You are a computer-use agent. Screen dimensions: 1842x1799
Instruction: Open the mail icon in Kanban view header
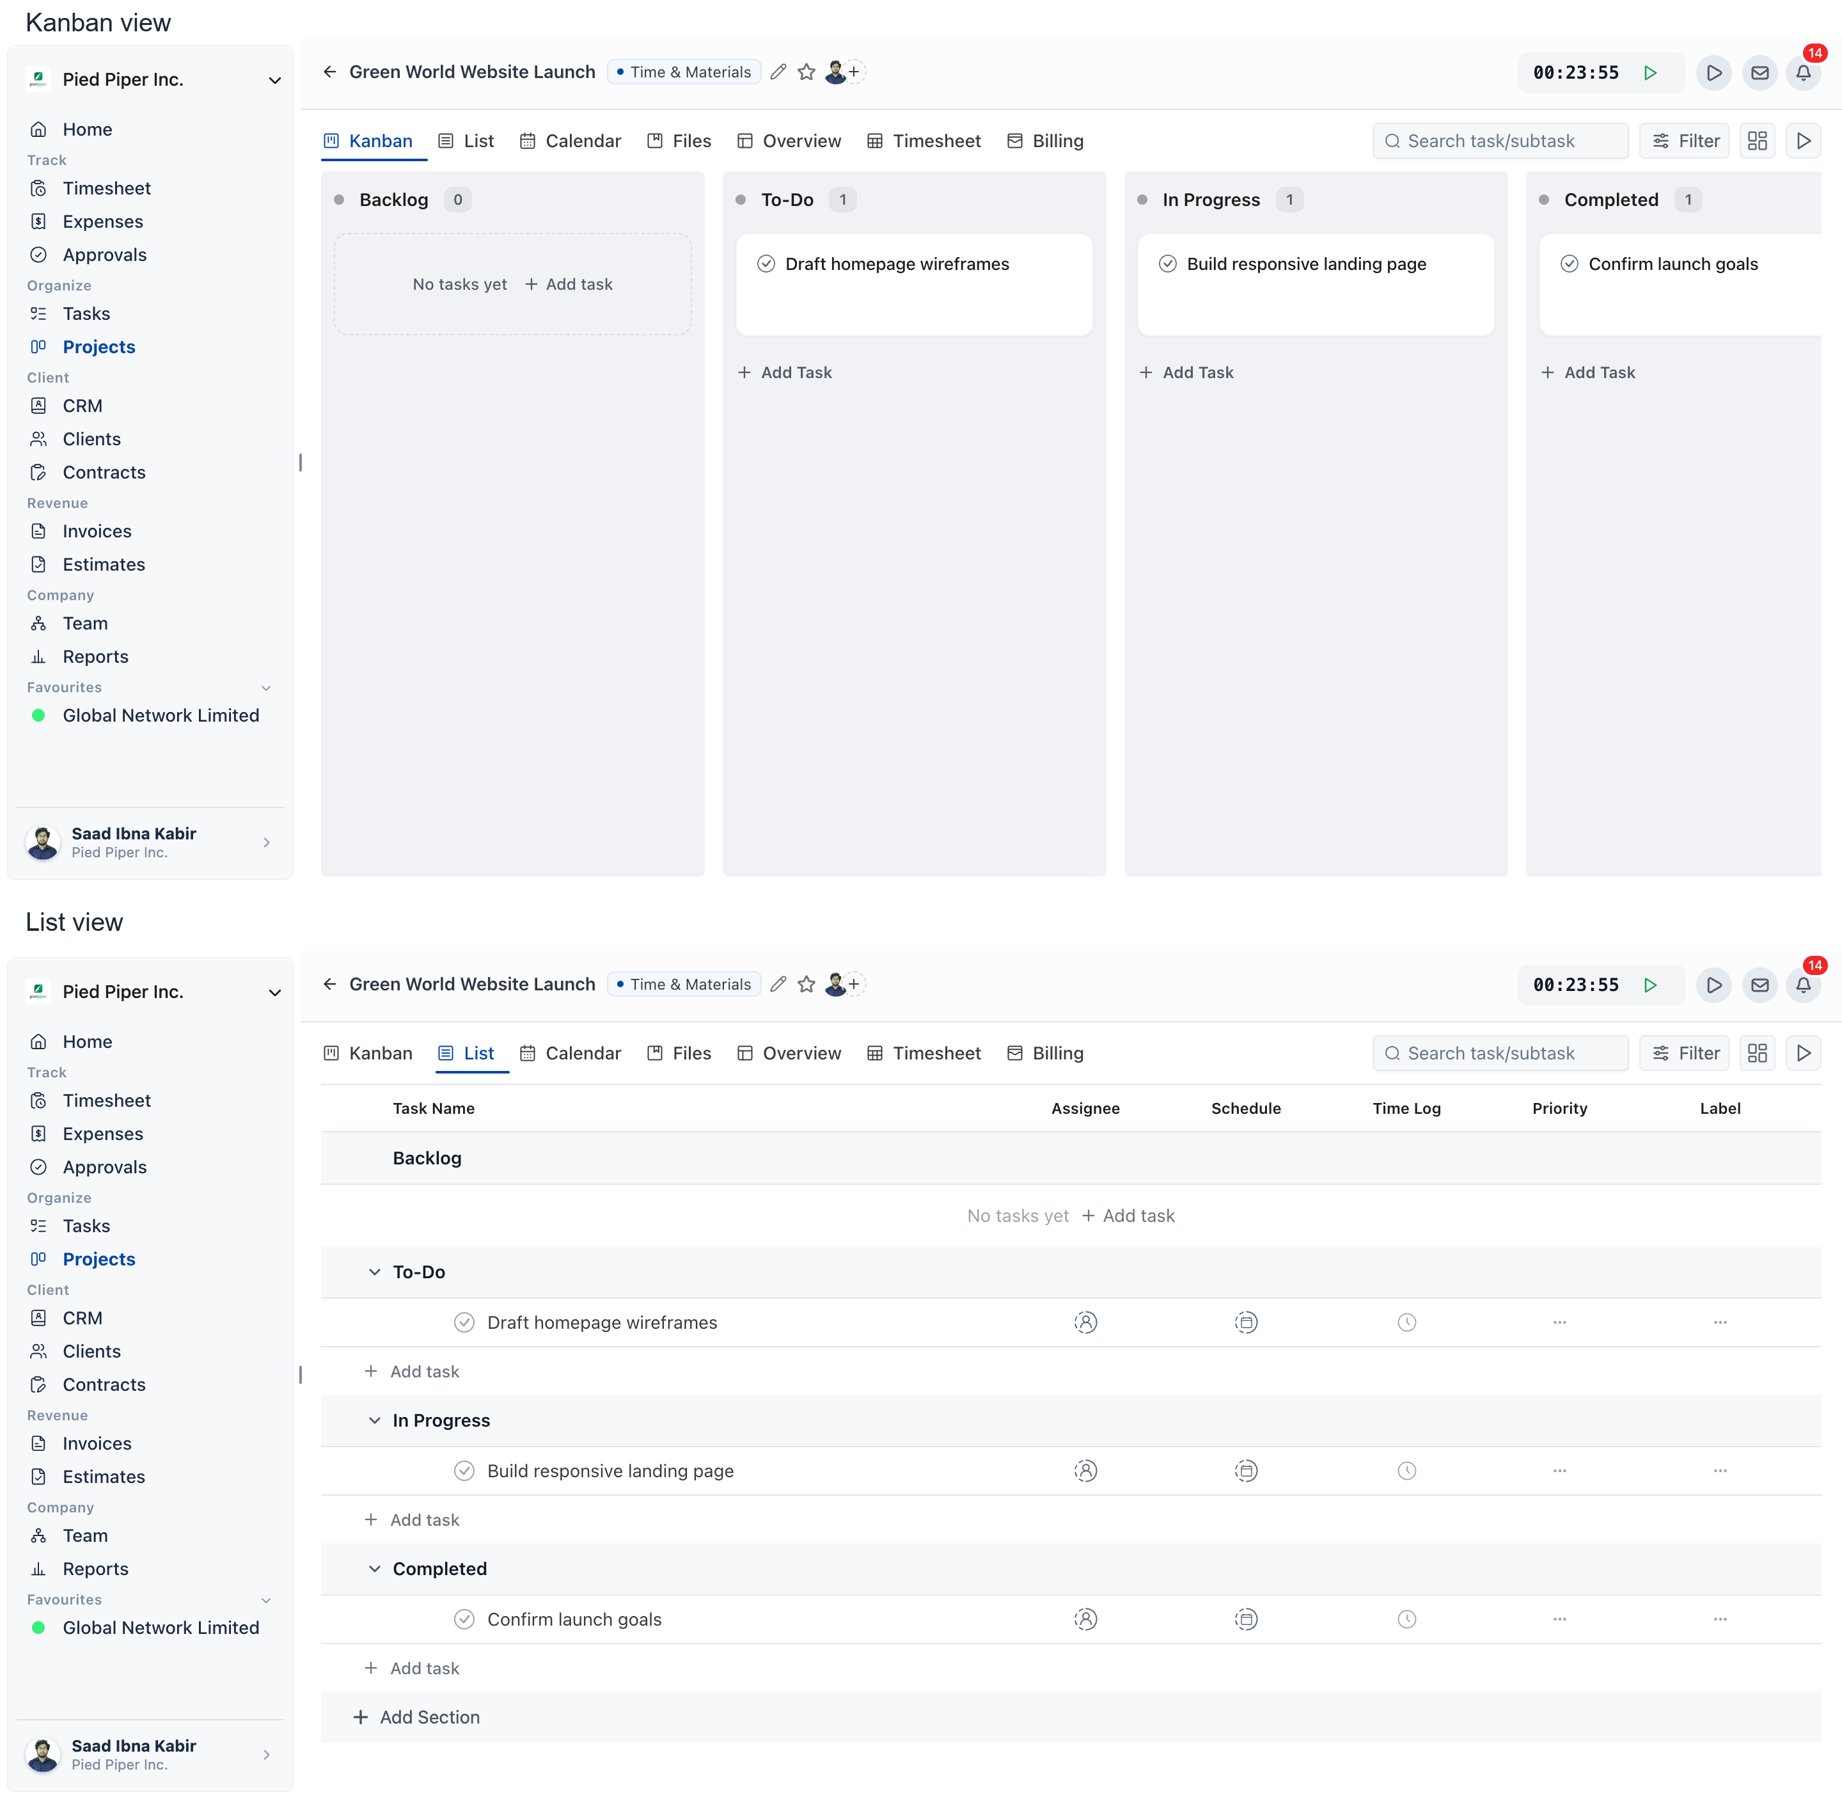pyautogui.click(x=1759, y=73)
